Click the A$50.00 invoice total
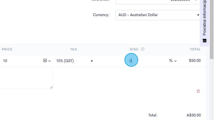Viewport: 214px width, 120px height. pyautogui.click(x=194, y=115)
